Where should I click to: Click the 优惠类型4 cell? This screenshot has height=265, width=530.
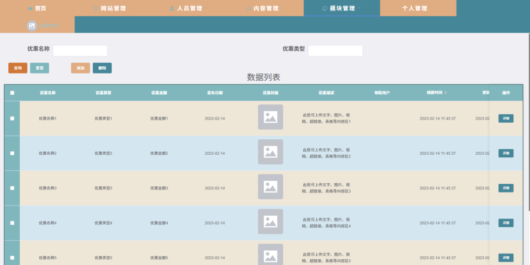pyautogui.click(x=103, y=223)
